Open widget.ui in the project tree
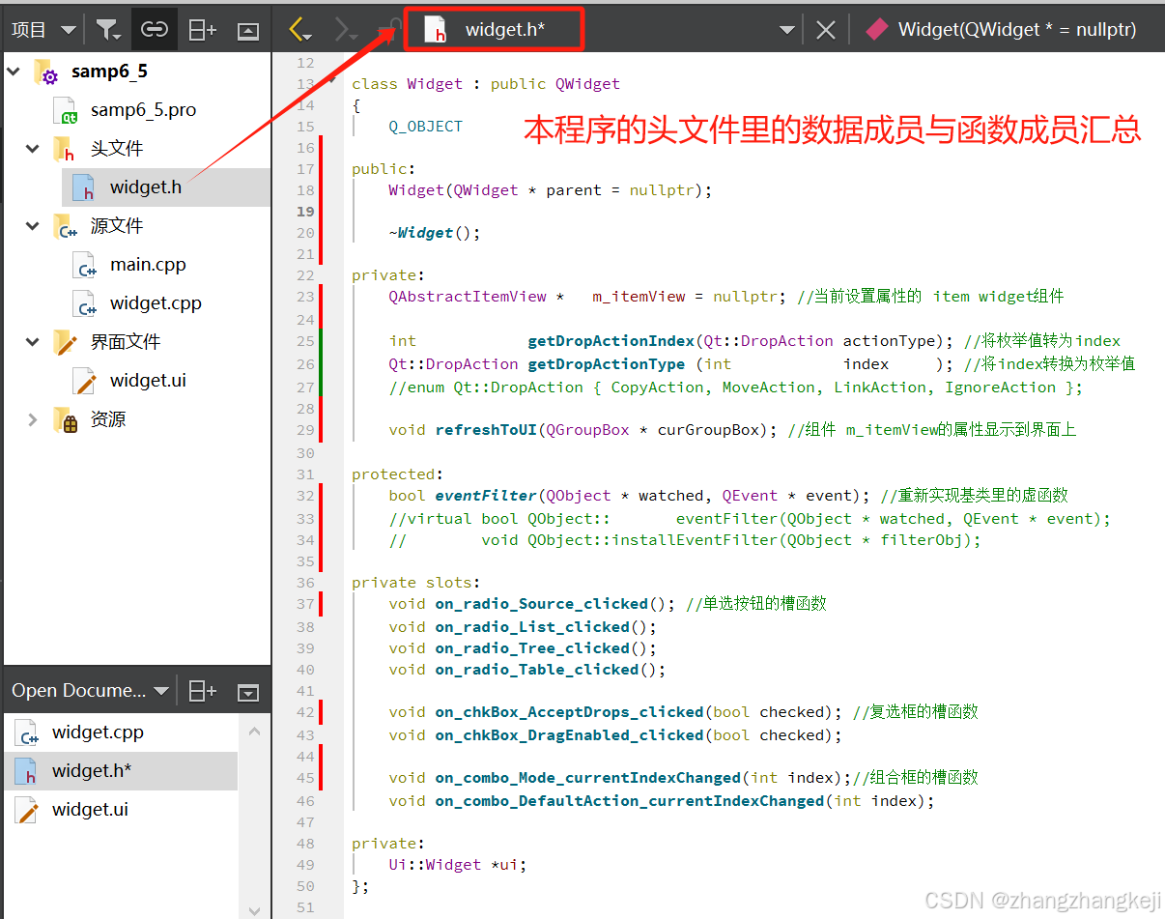The height and width of the screenshot is (919, 1165). pos(148,381)
